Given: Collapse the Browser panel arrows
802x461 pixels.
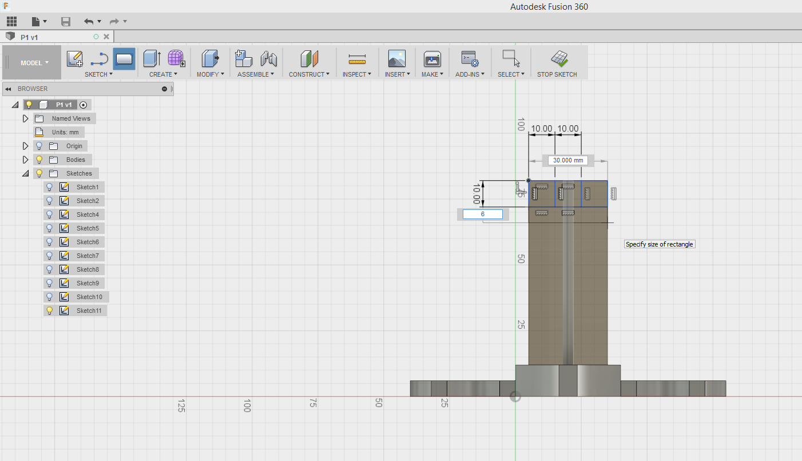Looking at the screenshot, I should 8,89.
